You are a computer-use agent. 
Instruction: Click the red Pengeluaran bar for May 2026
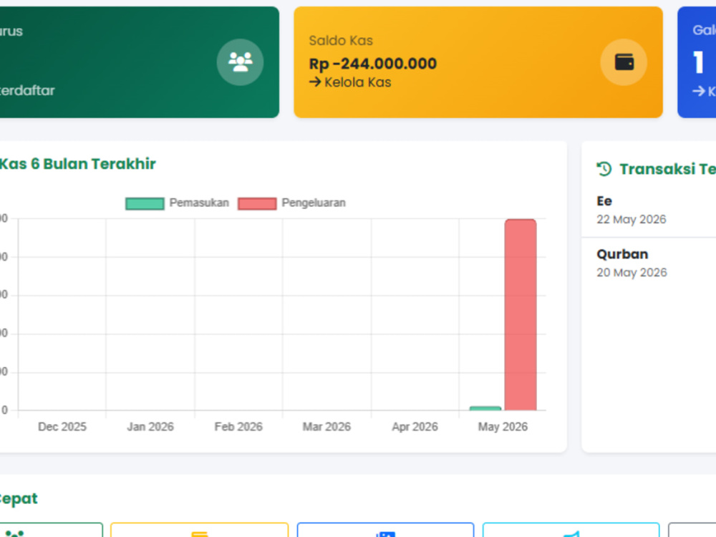point(521,314)
